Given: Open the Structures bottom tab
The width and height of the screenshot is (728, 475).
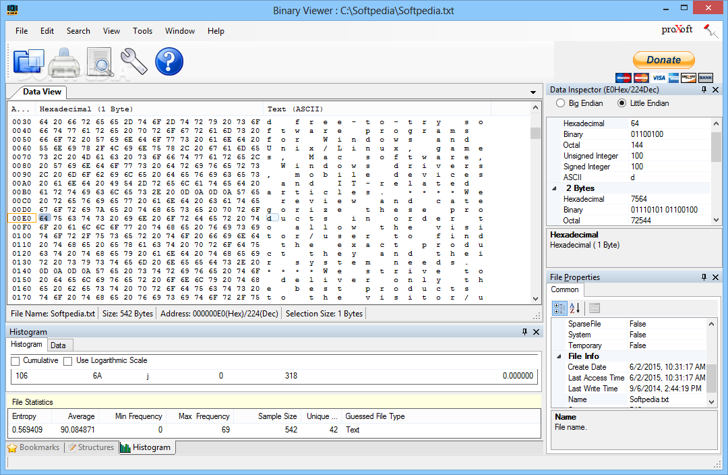Looking at the screenshot, I should [92, 447].
